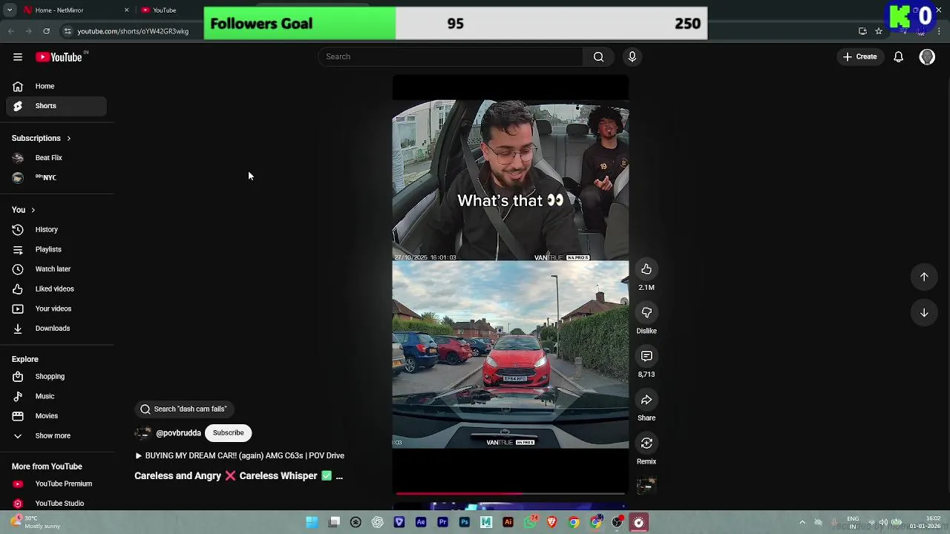This screenshot has width=950, height=534.
Task: Open the account avatar menu
Action: [x=927, y=56]
